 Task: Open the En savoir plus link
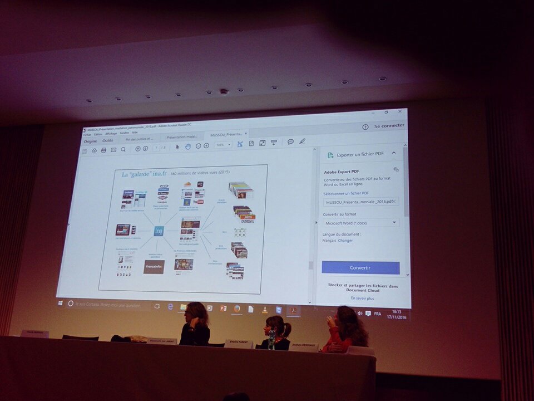pos(362,299)
